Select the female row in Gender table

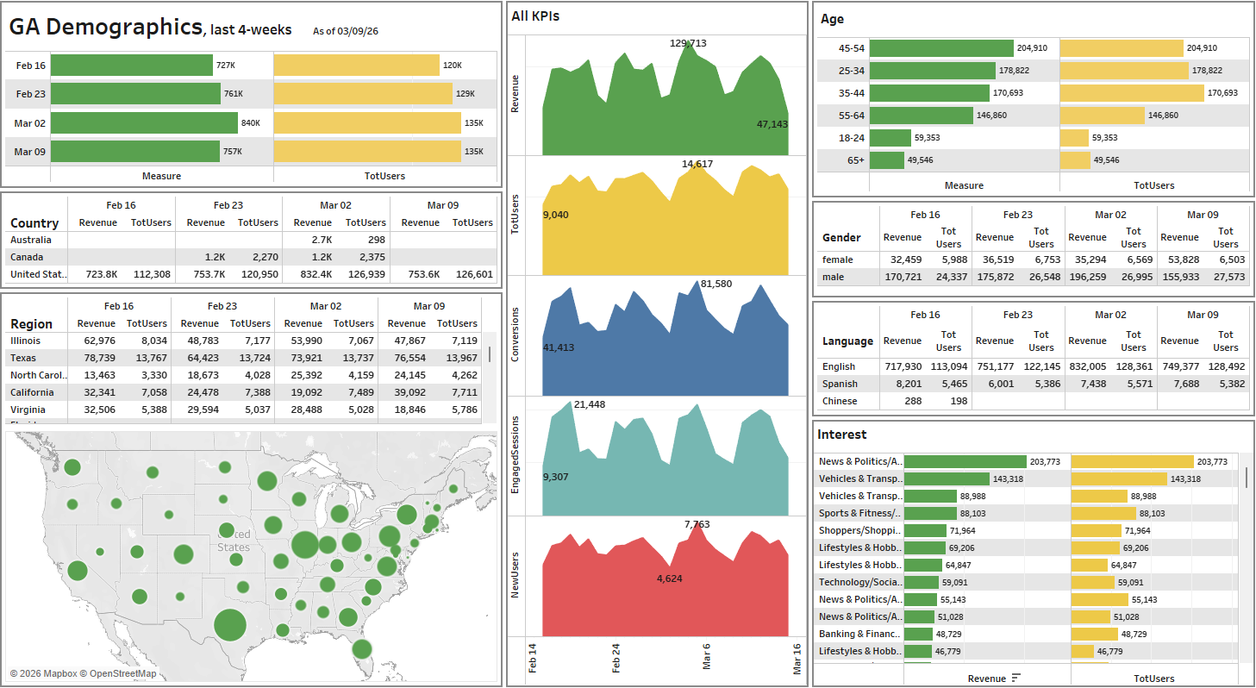click(837, 260)
